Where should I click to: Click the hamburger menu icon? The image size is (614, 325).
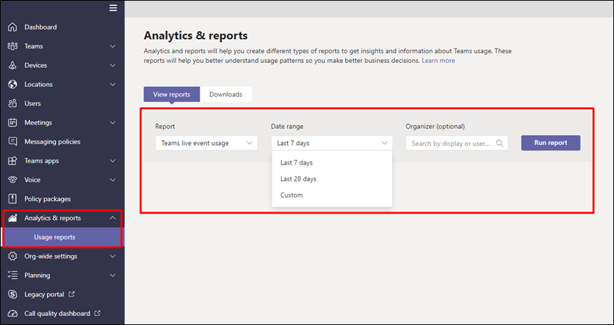[113, 8]
